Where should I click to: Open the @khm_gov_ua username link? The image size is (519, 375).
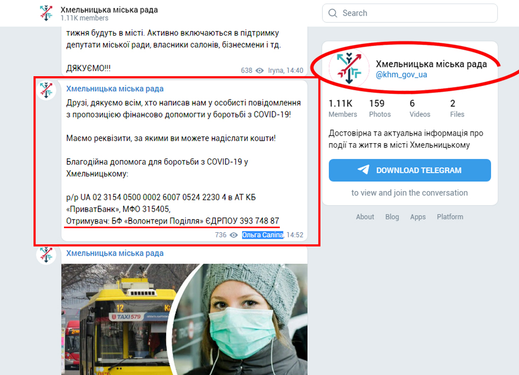(x=401, y=75)
